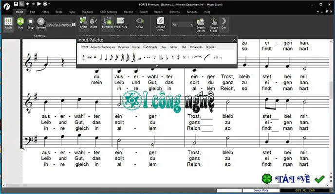The height and width of the screenshot is (194, 335).
Task: Click the quick access play triangle
Action: click(39, 4)
